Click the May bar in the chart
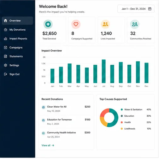The width and height of the screenshot is (159, 159). [87, 75]
